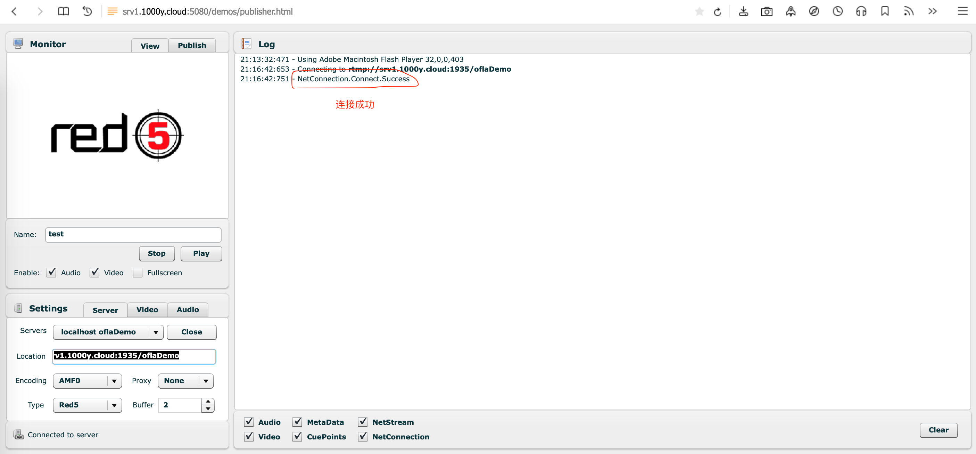Click the connection status icon
The width and height of the screenshot is (976, 454).
click(x=18, y=434)
